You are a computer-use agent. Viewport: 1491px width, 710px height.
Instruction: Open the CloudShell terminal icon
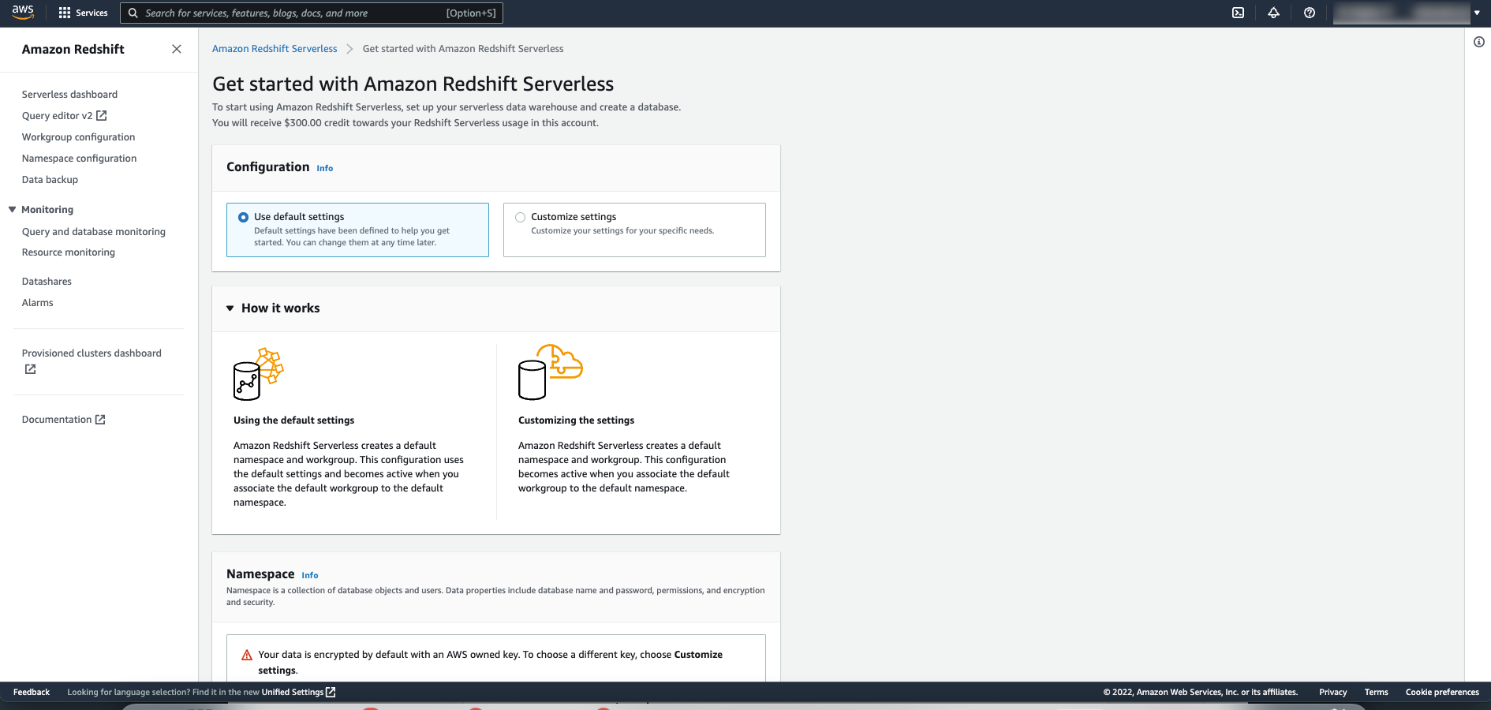1239,13
